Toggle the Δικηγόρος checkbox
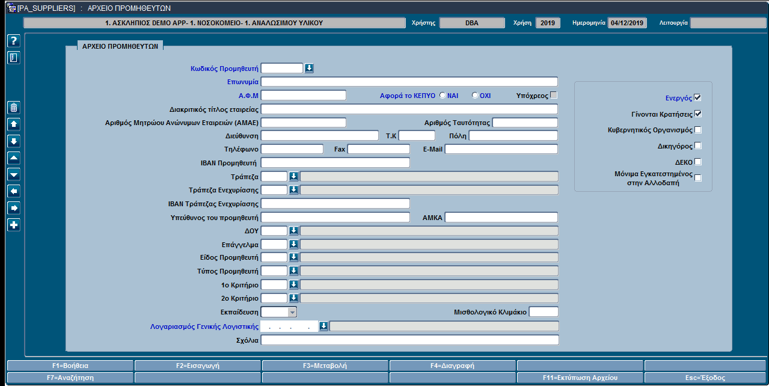Viewport: 769px width, 386px height. pos(697,146)
